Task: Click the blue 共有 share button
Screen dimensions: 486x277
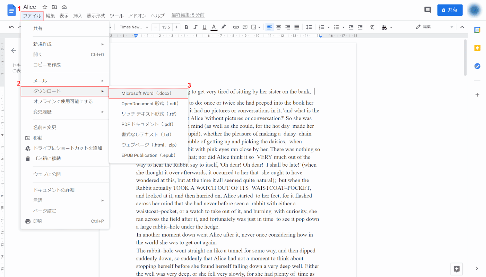Action: (x=450, y=10)
